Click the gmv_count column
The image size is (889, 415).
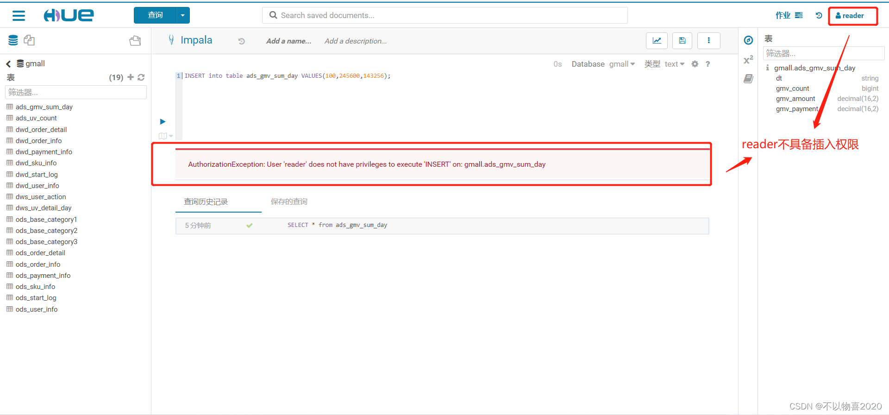pyautogui.click(x=793, y=88)
